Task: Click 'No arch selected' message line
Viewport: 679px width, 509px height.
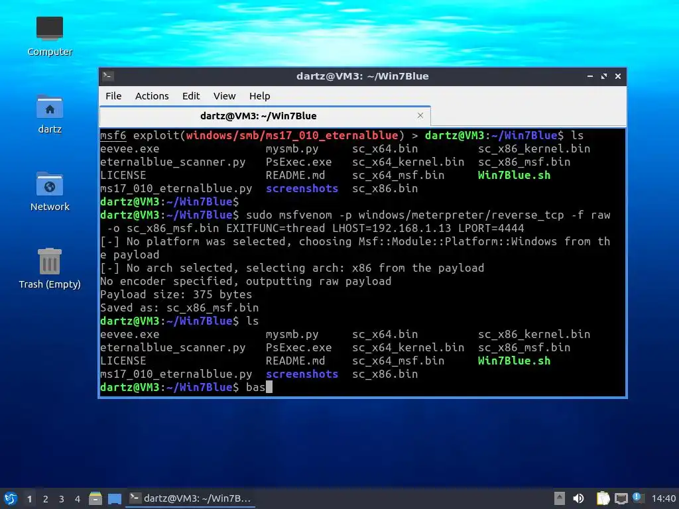Action: pos(292,268)
